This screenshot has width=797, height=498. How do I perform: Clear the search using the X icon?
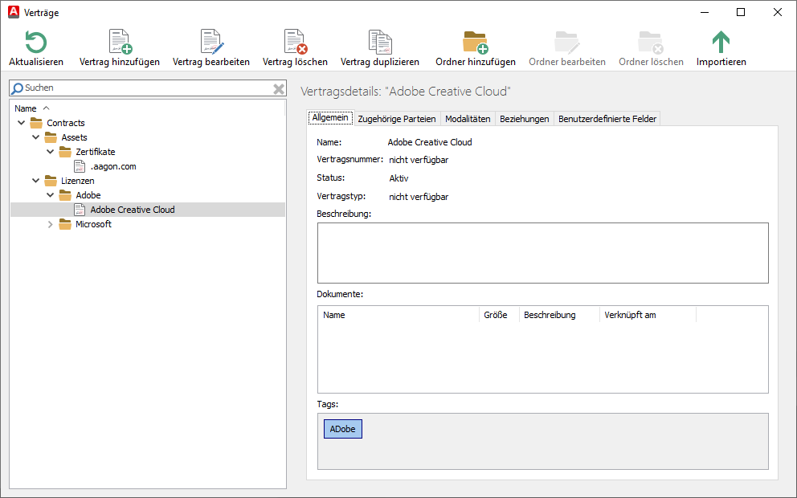279,88
